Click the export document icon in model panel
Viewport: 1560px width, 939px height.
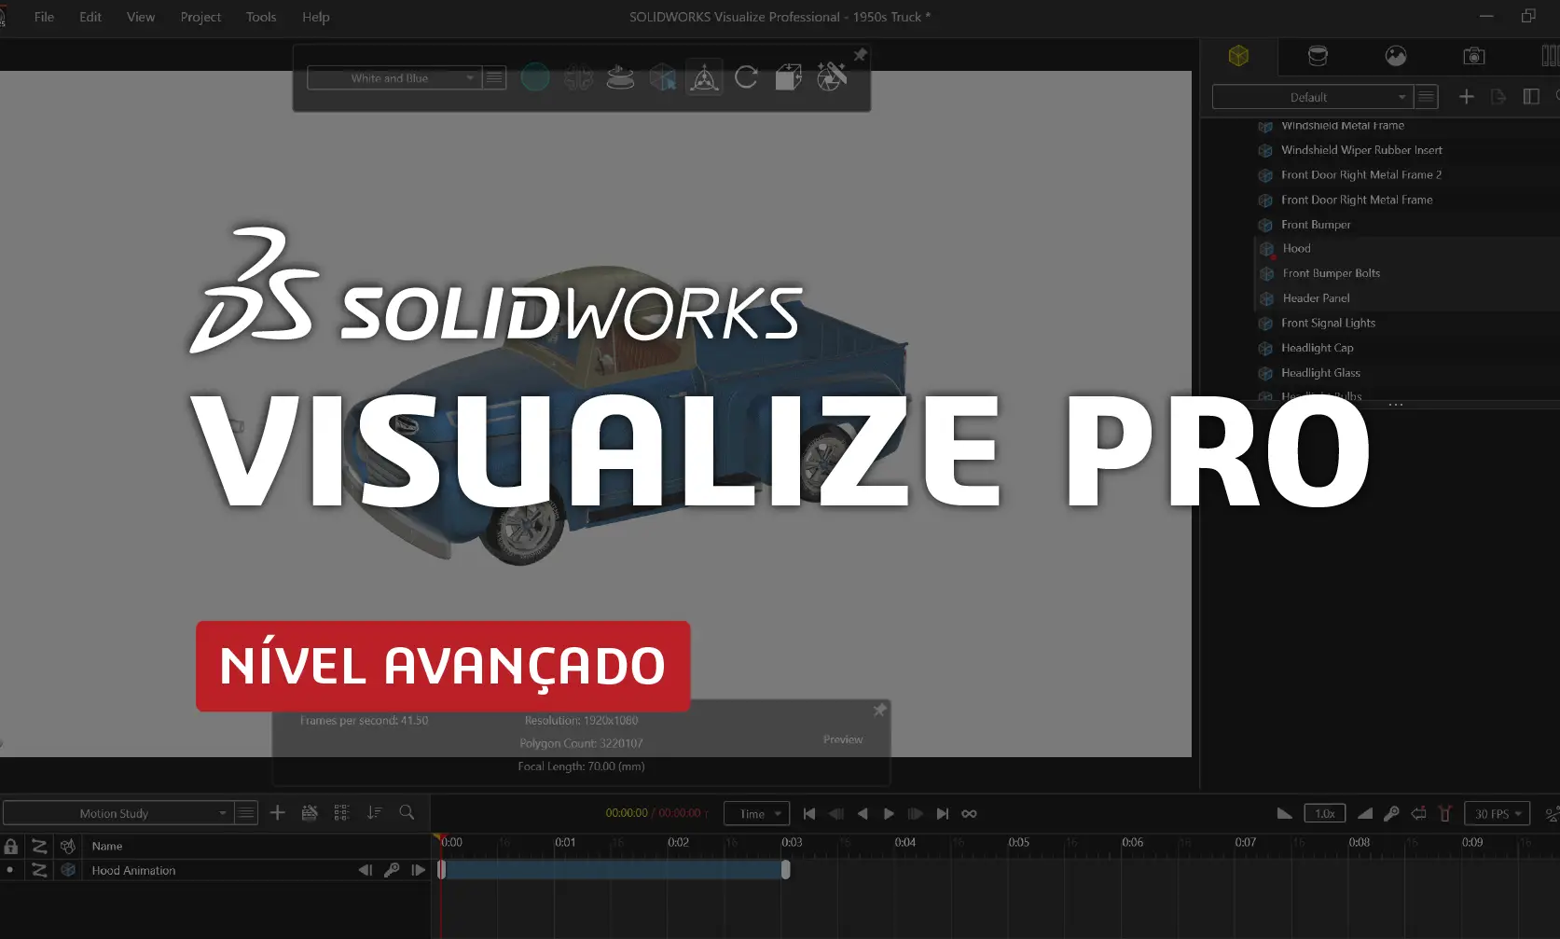[1498, 97]
